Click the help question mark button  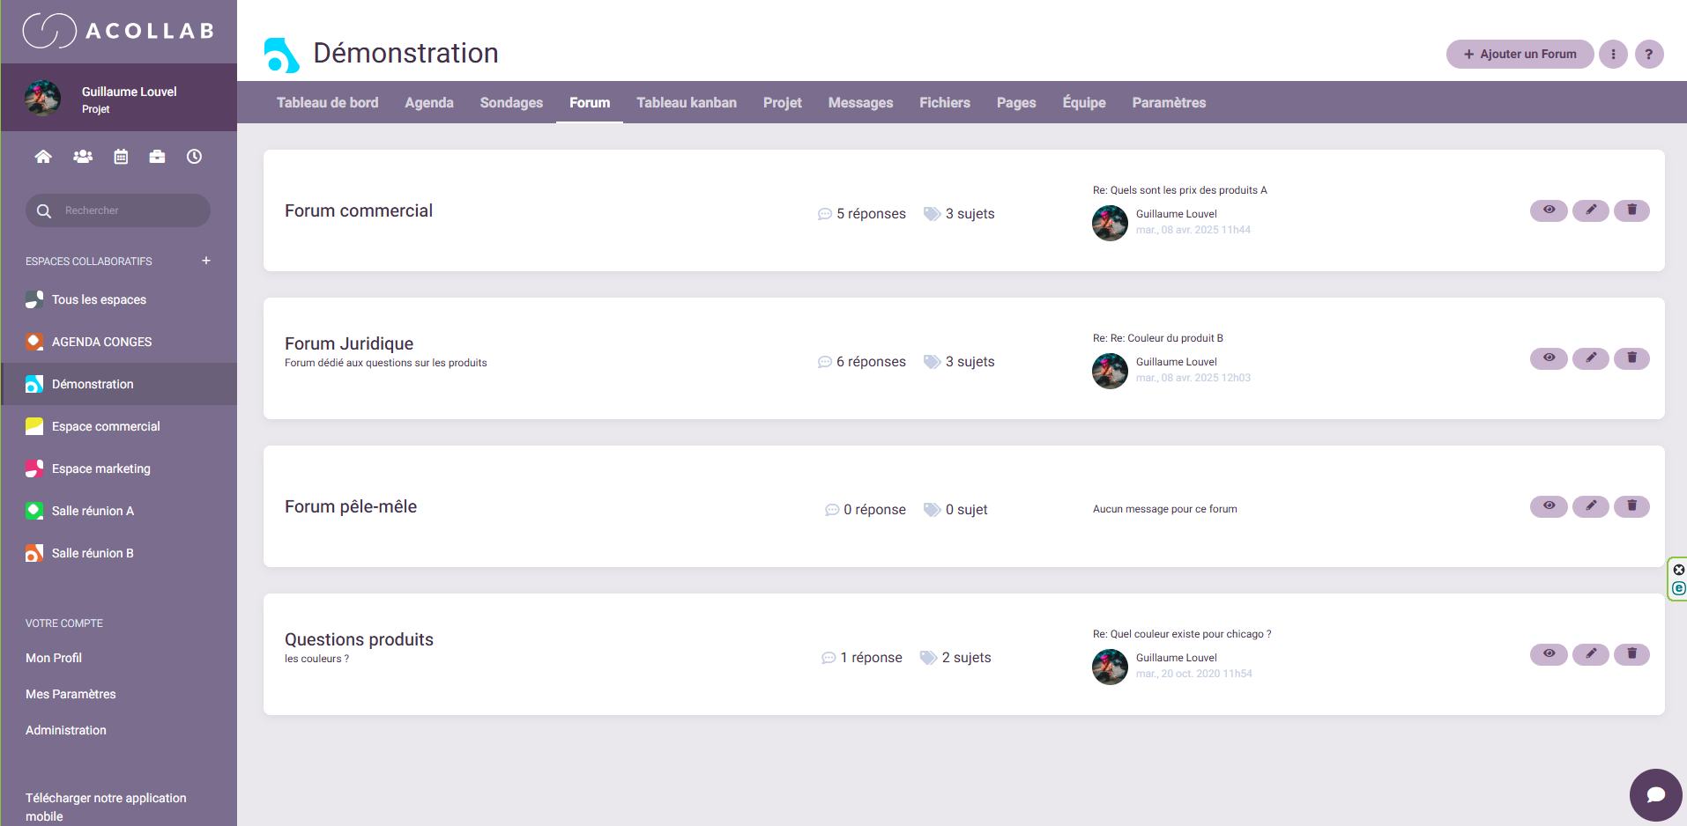pyautogui.click(x=1648, y=55)
